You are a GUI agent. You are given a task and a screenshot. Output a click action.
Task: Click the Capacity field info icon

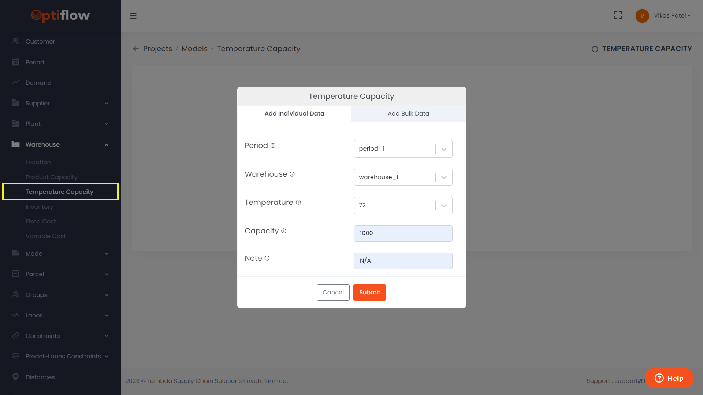pyautogui.click(x=283, y=231)
